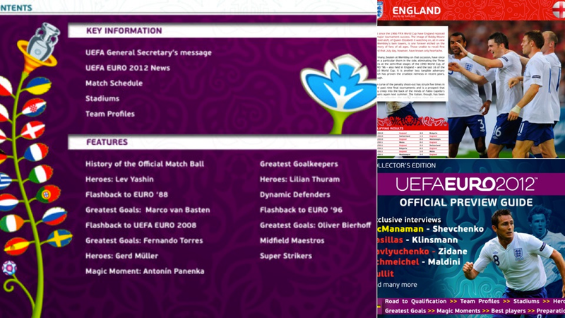Click the trophy icon atop the flower stem
Image resolution: width=565 pixels, height=318 pixels.
coord(43,42)
